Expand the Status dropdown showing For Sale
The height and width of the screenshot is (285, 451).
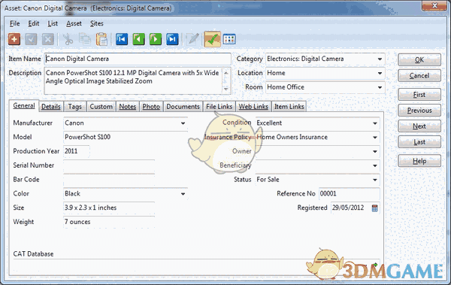(375, 180)
